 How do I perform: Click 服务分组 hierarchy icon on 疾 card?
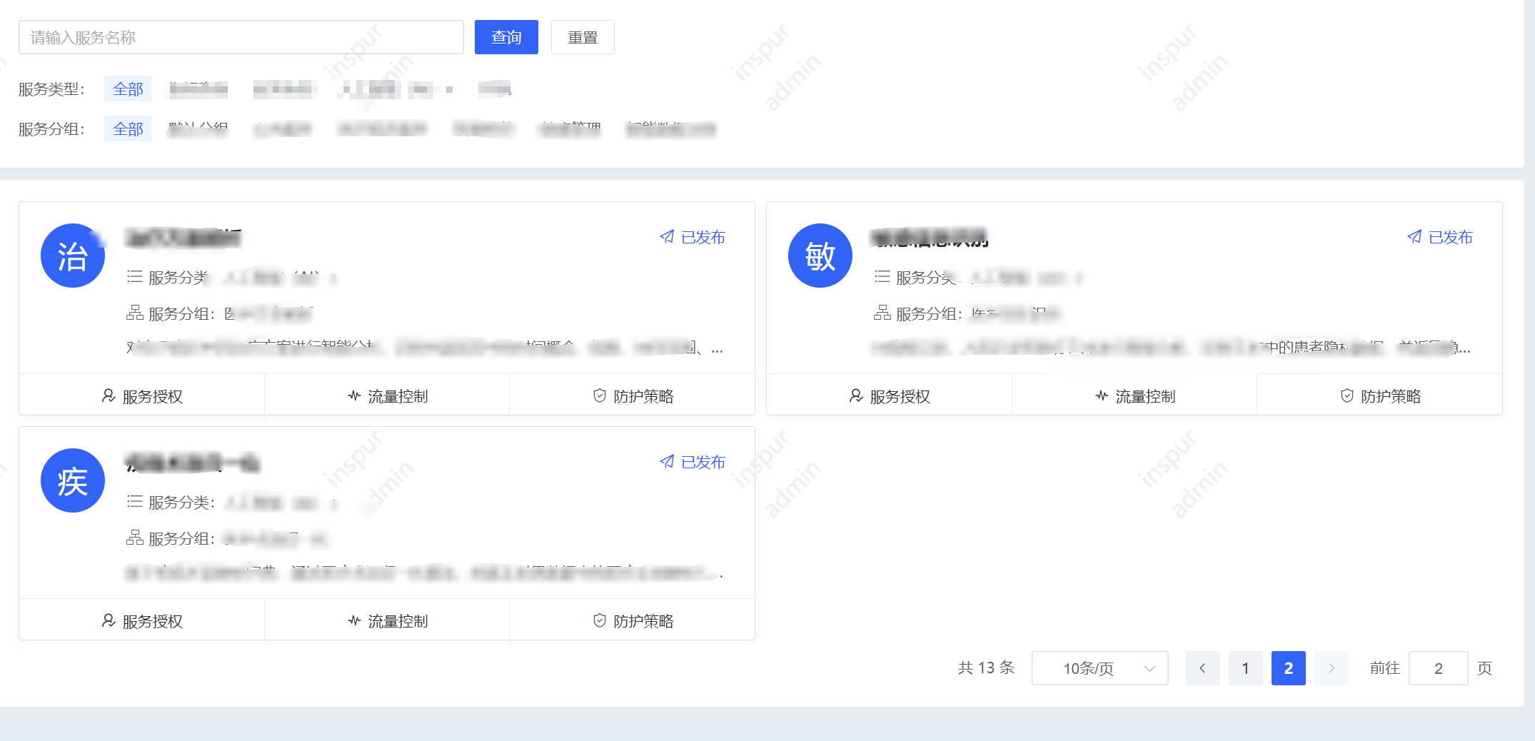click(x=135, y=538)
